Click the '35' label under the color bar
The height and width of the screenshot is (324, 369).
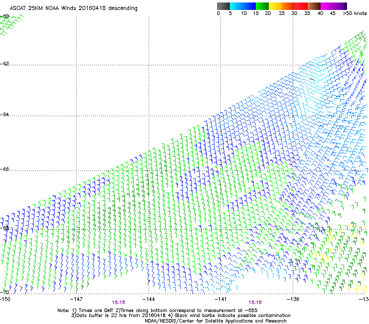[x=307, y=13]
